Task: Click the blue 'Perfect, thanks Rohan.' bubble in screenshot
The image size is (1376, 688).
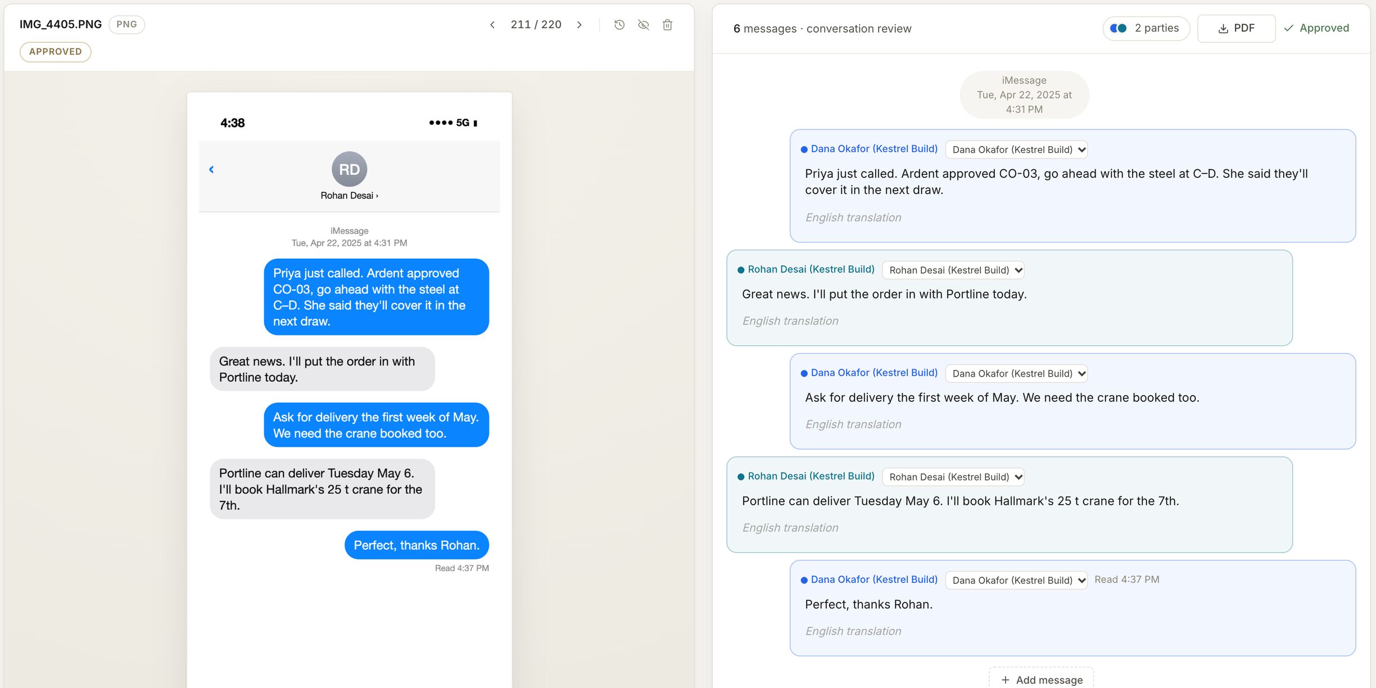Action: (417, 545)
